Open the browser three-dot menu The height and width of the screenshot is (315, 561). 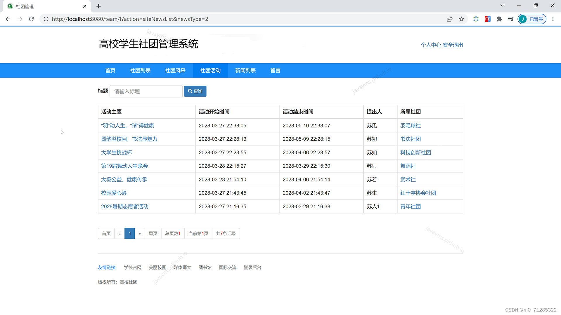pos(553,19)
